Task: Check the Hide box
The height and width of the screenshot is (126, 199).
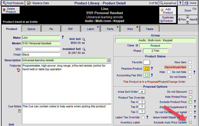Action: pyautogui.click(x=169, y=72)
